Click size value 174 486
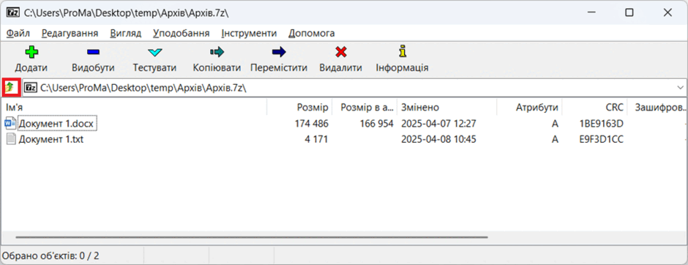The image size is (688, 265). [312, 124]
